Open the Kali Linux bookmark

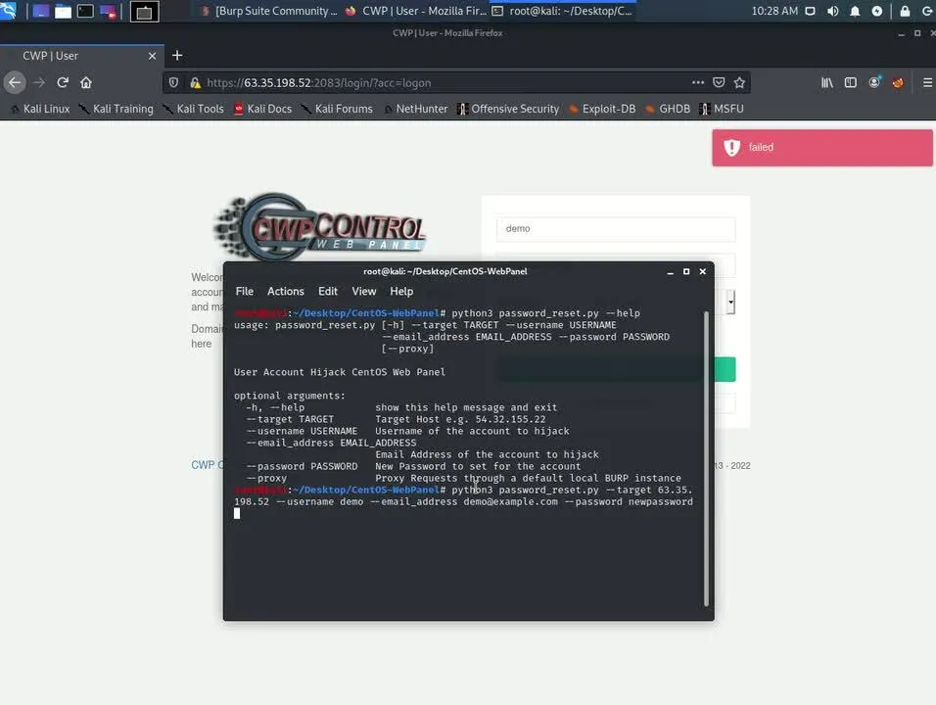[x=40, y=109]
